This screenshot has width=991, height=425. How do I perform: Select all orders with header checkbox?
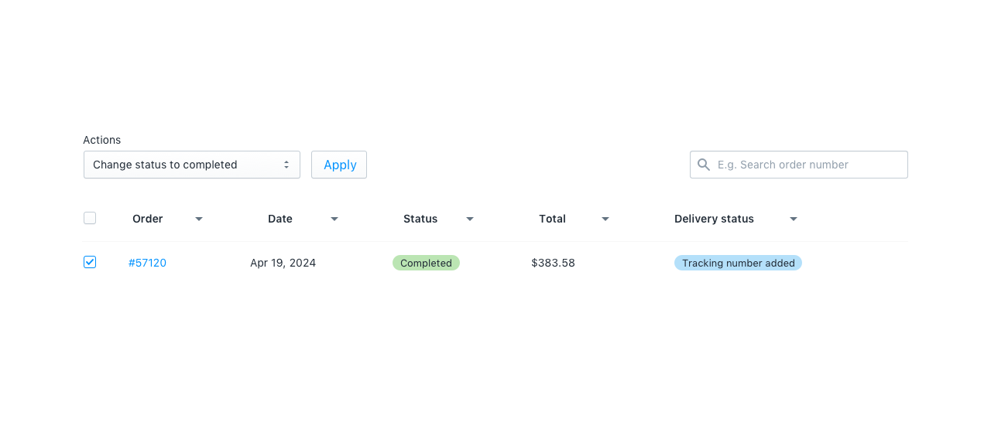(90, 218)
